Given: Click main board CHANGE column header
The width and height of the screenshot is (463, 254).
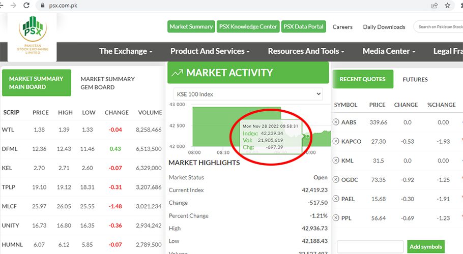Looking at the screenshot, I should pos(117,113).
